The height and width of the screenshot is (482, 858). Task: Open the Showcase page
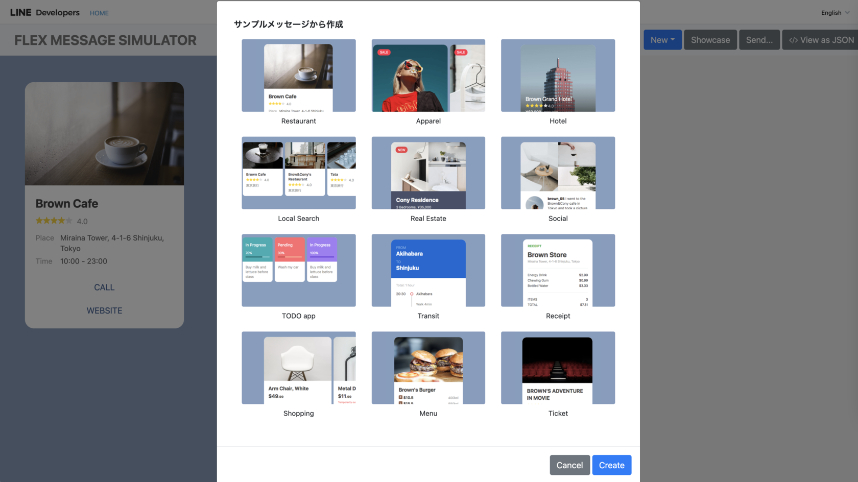coord(710,39)
